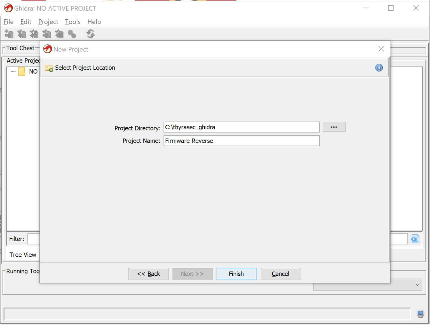Click inside the Project Name field
Image resolution: width=430 pixels, height=325 pixels.
[241, 141]
